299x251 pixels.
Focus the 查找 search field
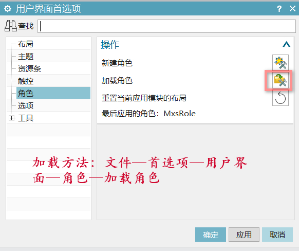pyautogui.click(x=166, y=26)
